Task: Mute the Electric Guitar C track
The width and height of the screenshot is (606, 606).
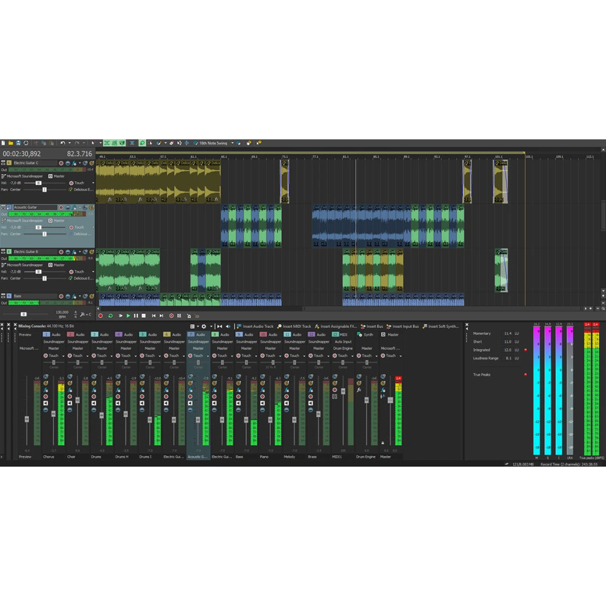Action: point(68,163)
